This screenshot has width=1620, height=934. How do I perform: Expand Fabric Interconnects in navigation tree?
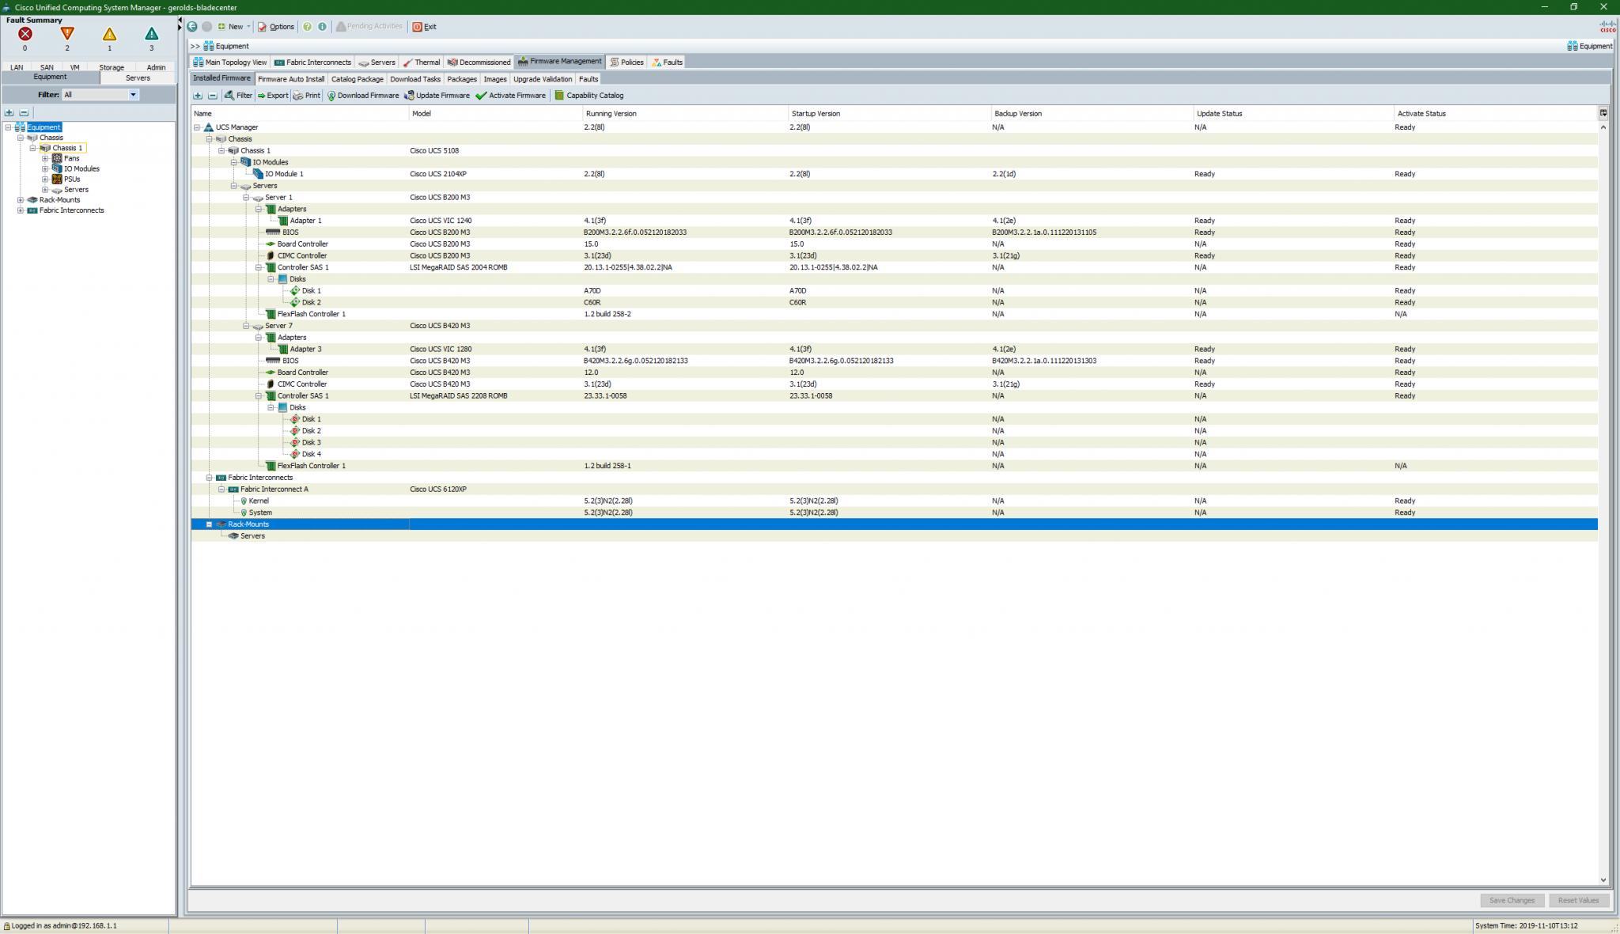coord(21,210)
